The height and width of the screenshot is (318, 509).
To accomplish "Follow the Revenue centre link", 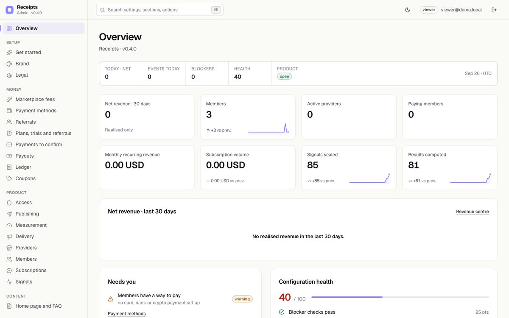I will (473, 212).
